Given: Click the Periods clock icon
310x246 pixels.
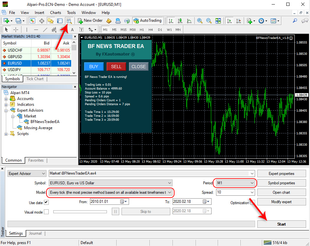Looking at the screenshot, I should coord(261,21).
